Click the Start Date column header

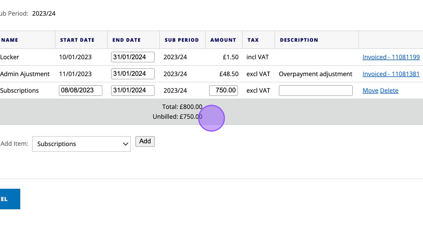77,40
